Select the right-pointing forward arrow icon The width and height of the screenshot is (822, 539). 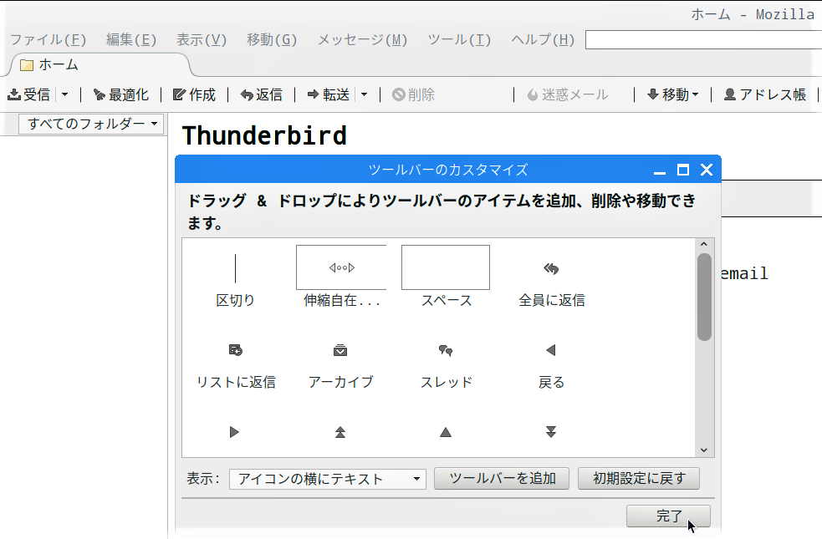point(234,432)
